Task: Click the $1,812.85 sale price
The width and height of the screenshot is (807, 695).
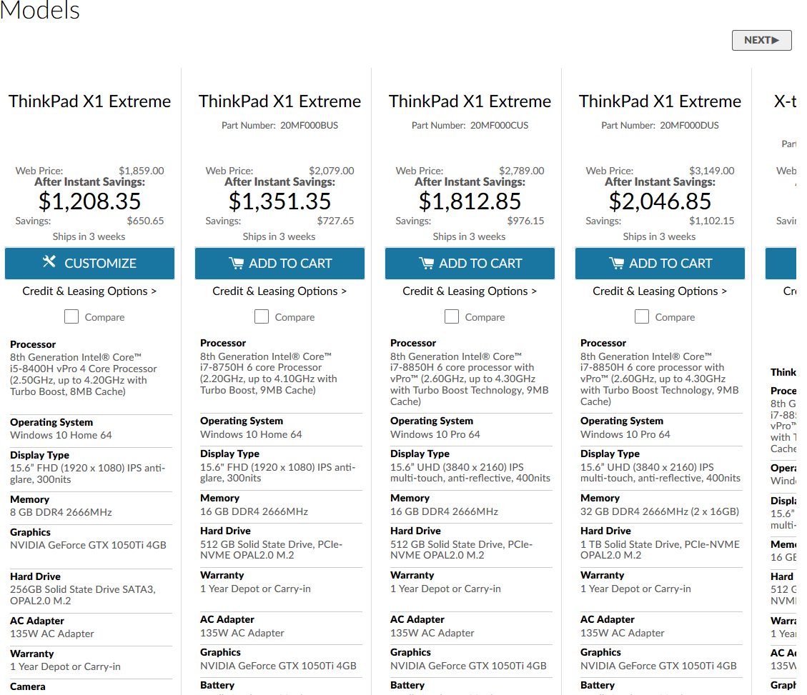Action: click(470, 201)
